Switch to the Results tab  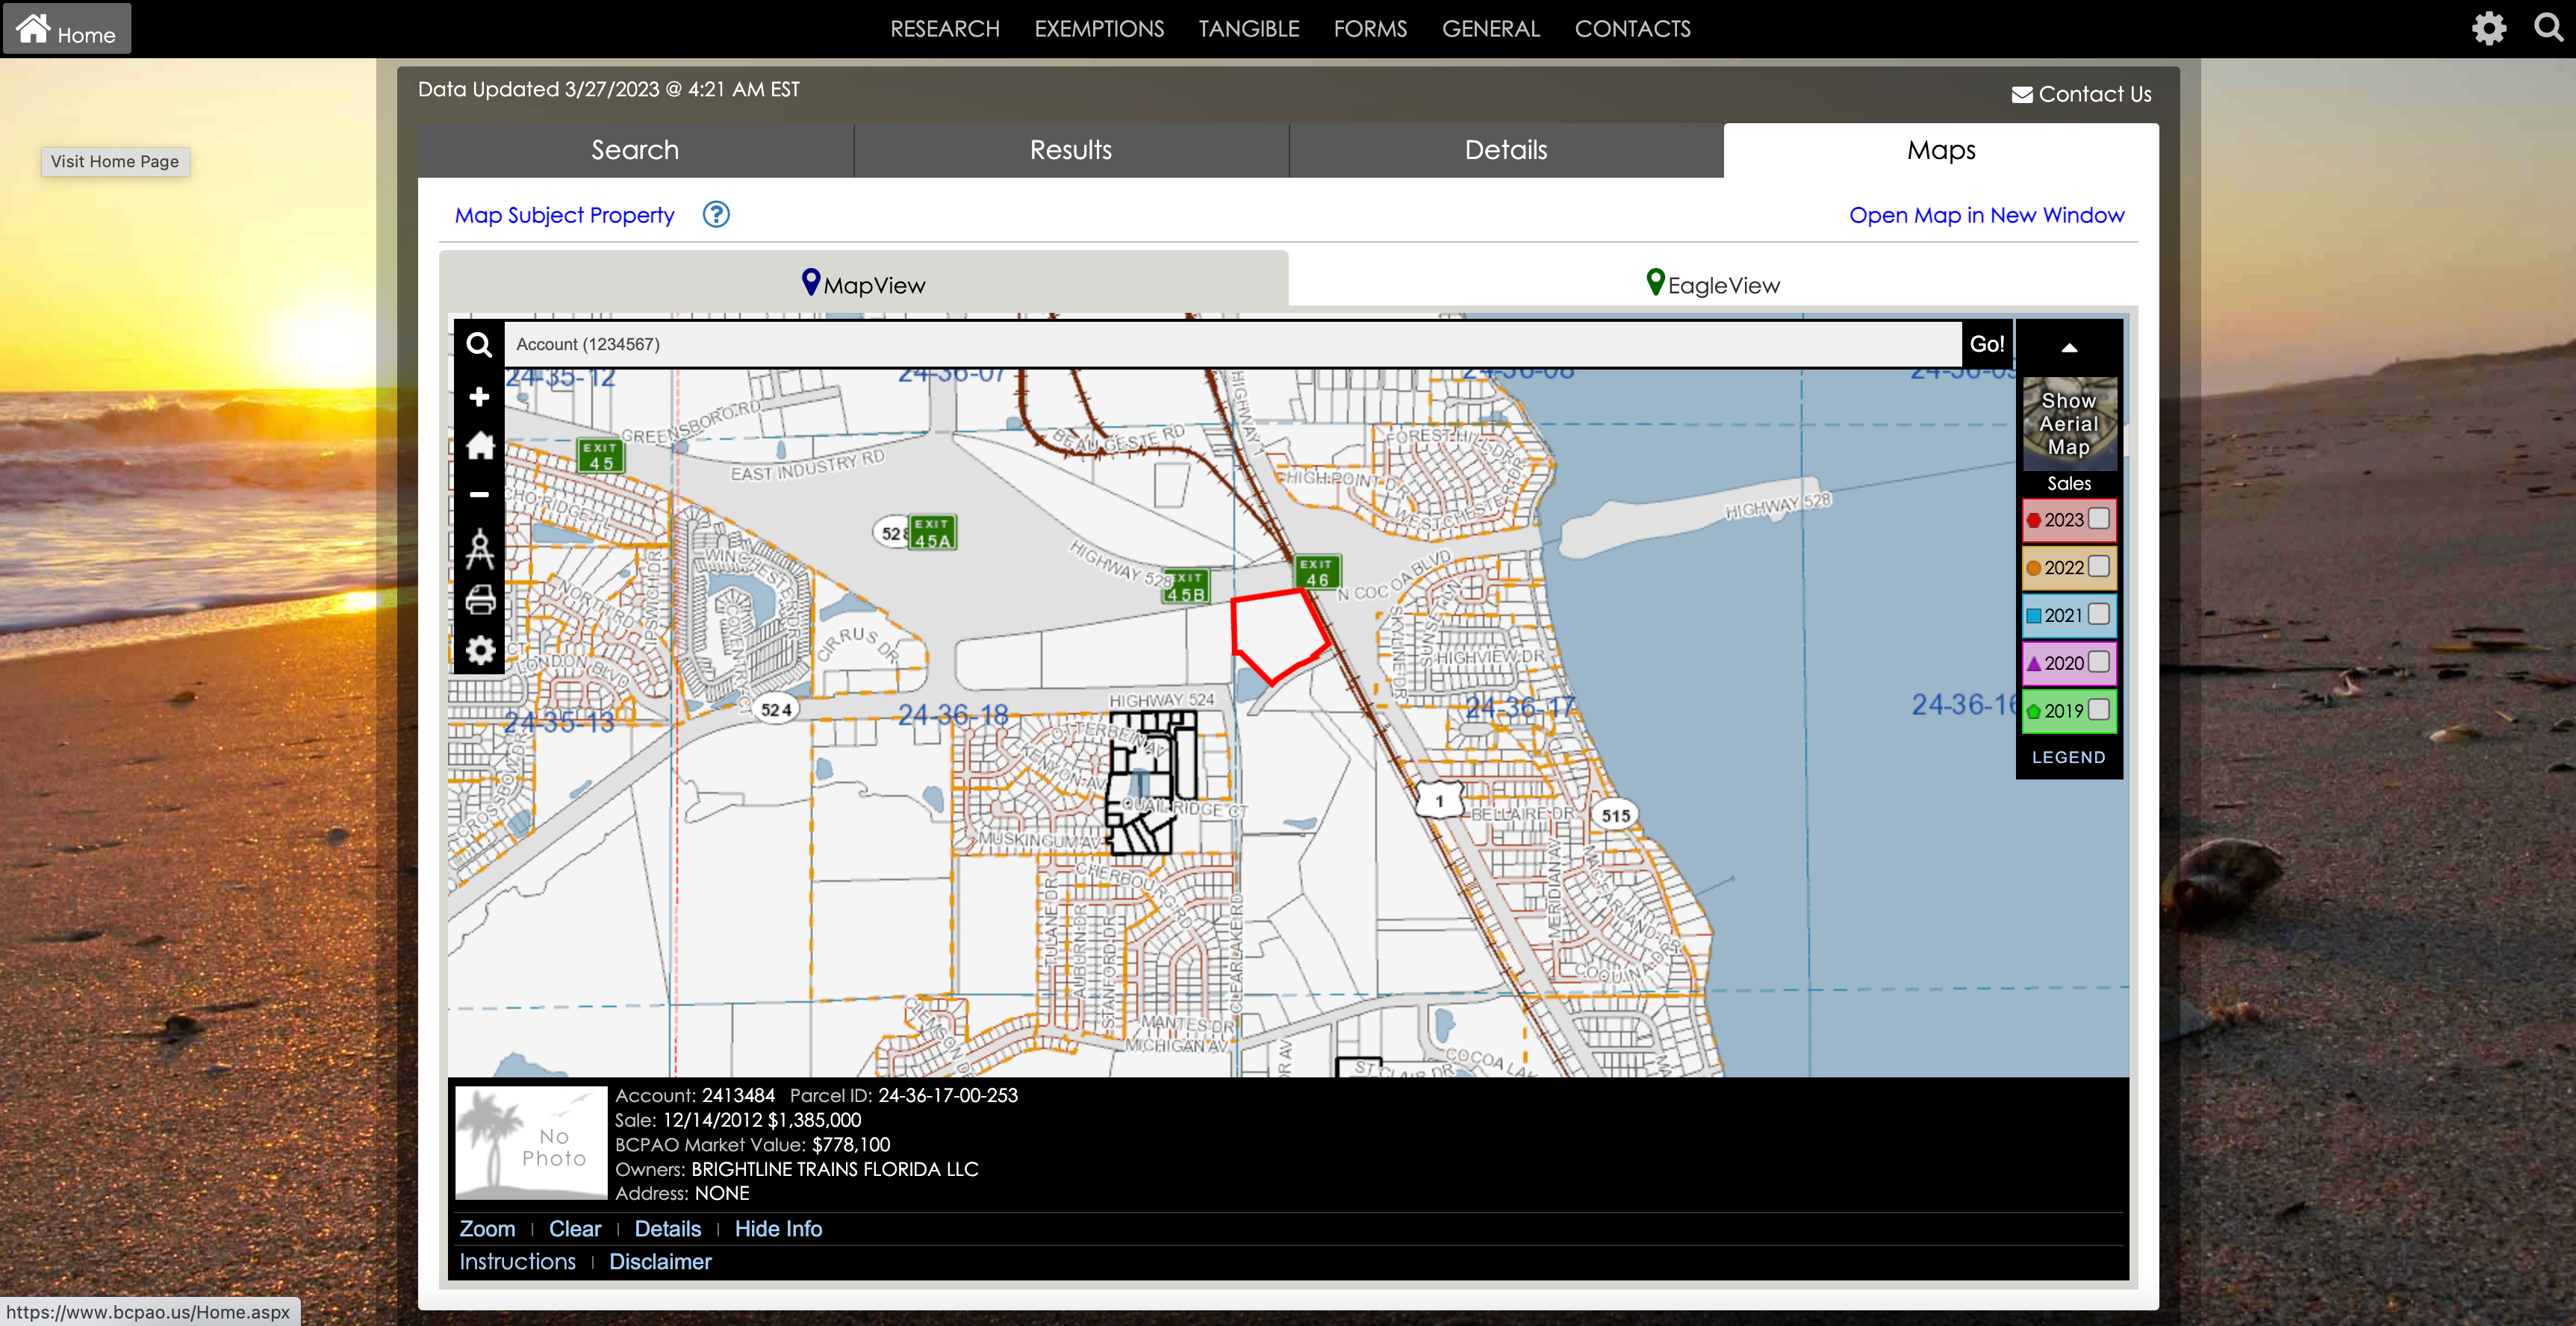pyautogui.click(x=1070, y=150)
